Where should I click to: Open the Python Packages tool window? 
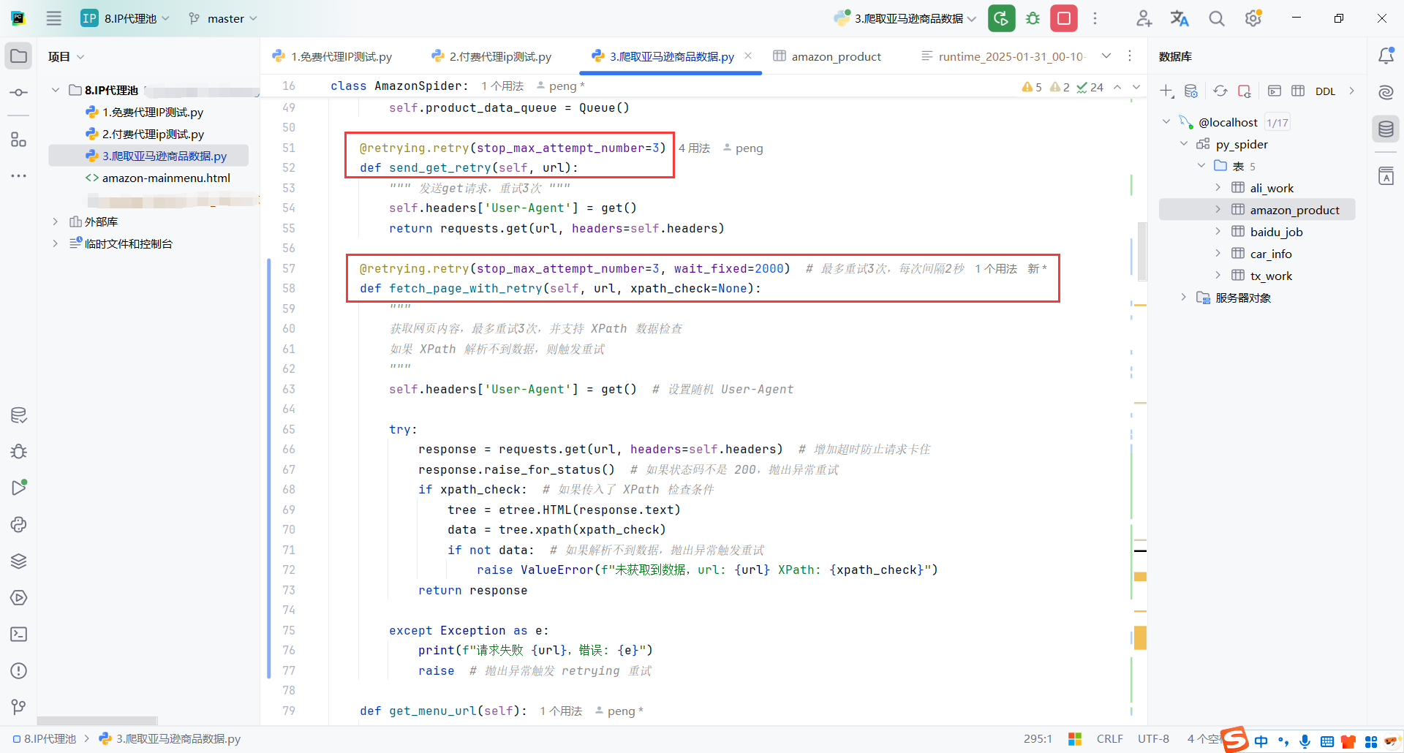(18, 561)
